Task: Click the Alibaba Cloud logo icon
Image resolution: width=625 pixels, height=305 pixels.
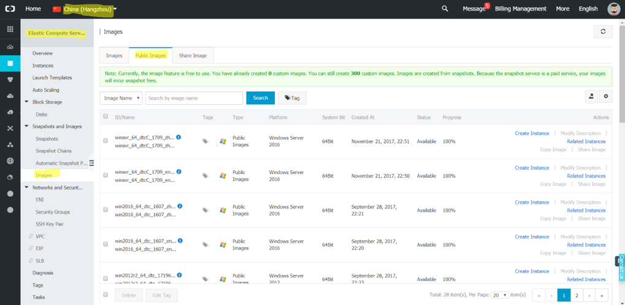Action: click(10, 9)
